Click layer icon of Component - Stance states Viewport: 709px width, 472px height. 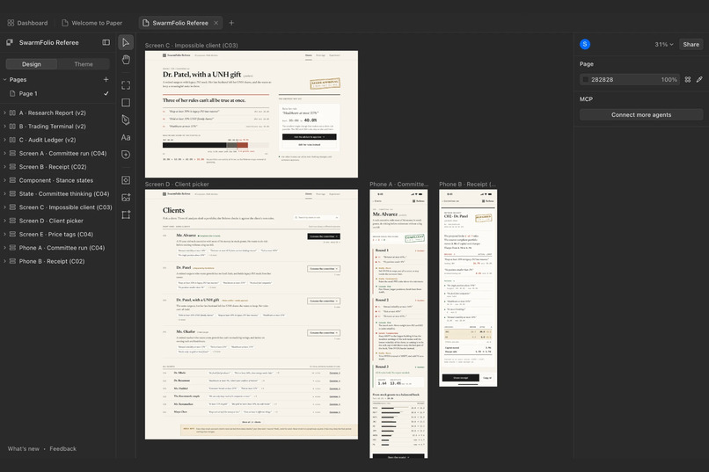[12, 180]
